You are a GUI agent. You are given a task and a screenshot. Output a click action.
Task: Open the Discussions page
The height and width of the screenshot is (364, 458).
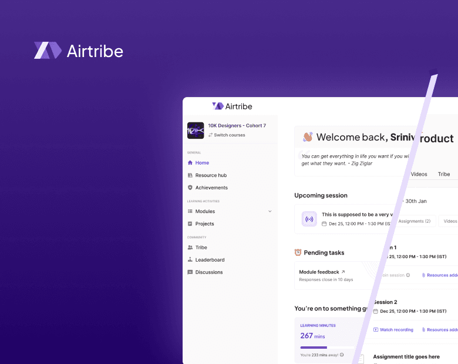[x=209, y=272]
